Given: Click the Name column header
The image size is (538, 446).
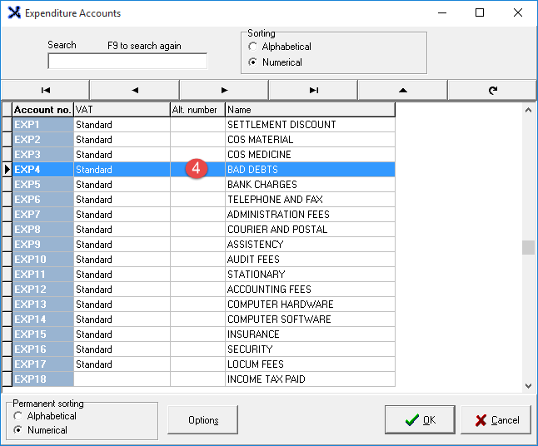Looking at the screenshot, I should [x=309, y=110].
